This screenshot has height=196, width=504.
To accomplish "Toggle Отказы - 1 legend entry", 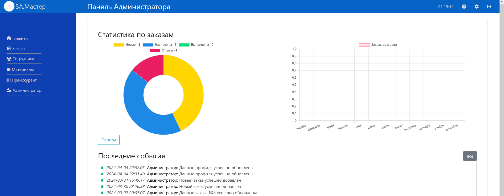I will click(164, 50).
